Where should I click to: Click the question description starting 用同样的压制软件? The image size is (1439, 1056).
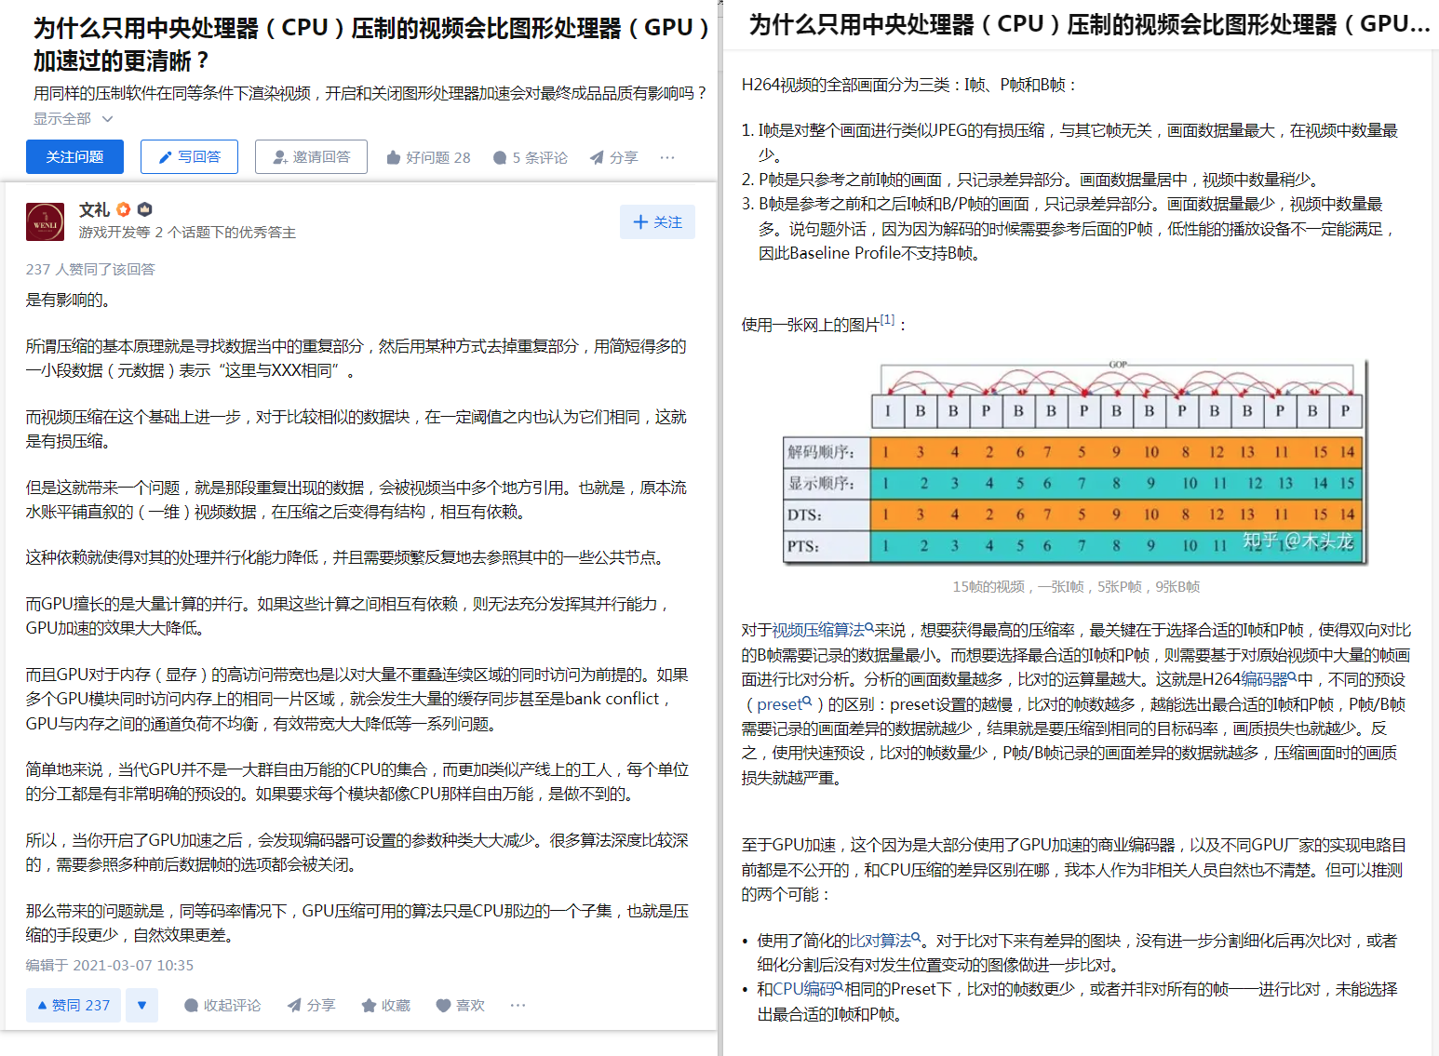(370, 93)
